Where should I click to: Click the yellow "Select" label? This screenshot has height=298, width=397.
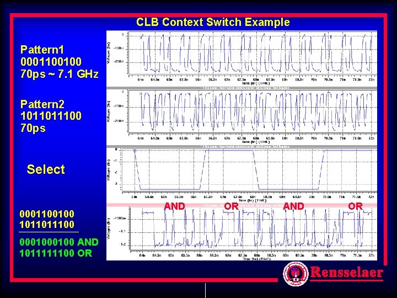[46, 169]
